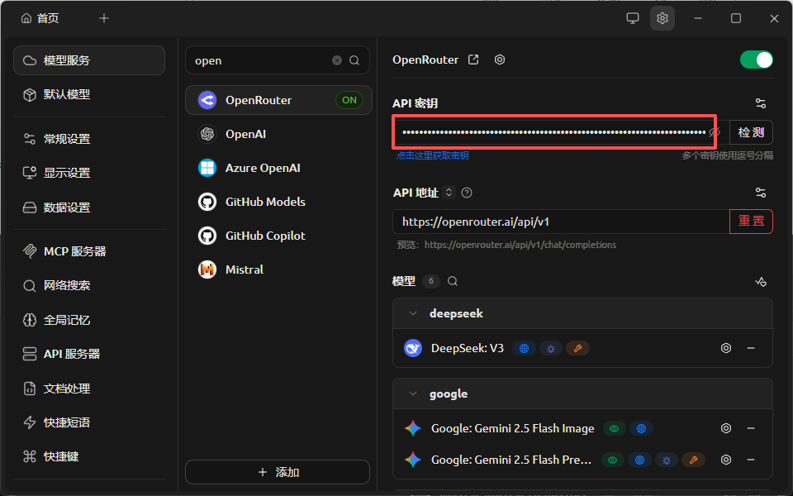Toggle the display mode monitor icon

tap(632, 17)
